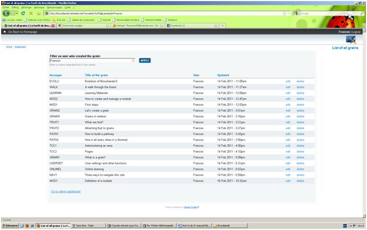The height and width of the screenshot is (230, 367).
Task: Click the Stop loading X icon
Action: 31,13
